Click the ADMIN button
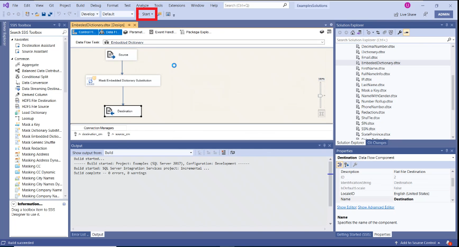Viewport: 459px width, 247px height. pyautogui.click(x=444, y=14)
